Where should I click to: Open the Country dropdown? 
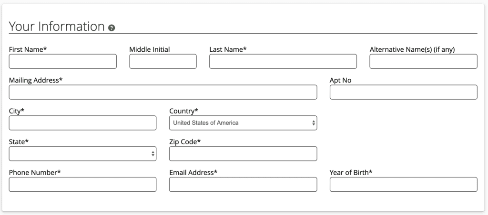pyautogui.click(x=243, y=123)
